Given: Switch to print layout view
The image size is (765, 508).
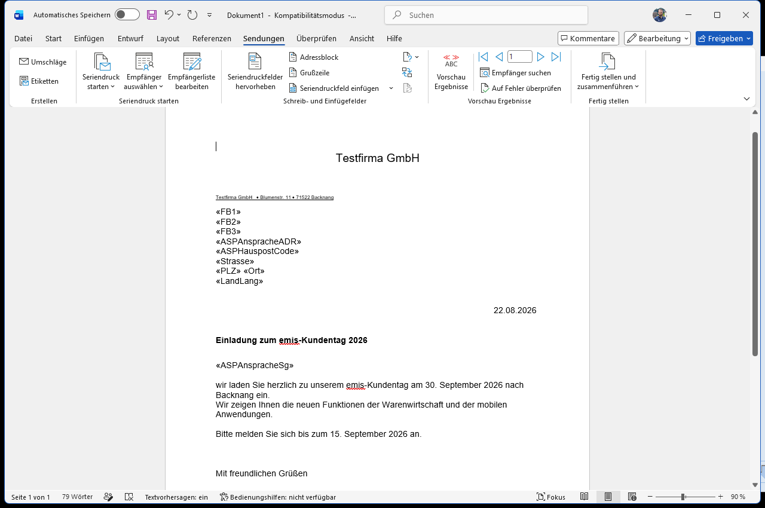Looking at the screenshot, I should (608, 497).
